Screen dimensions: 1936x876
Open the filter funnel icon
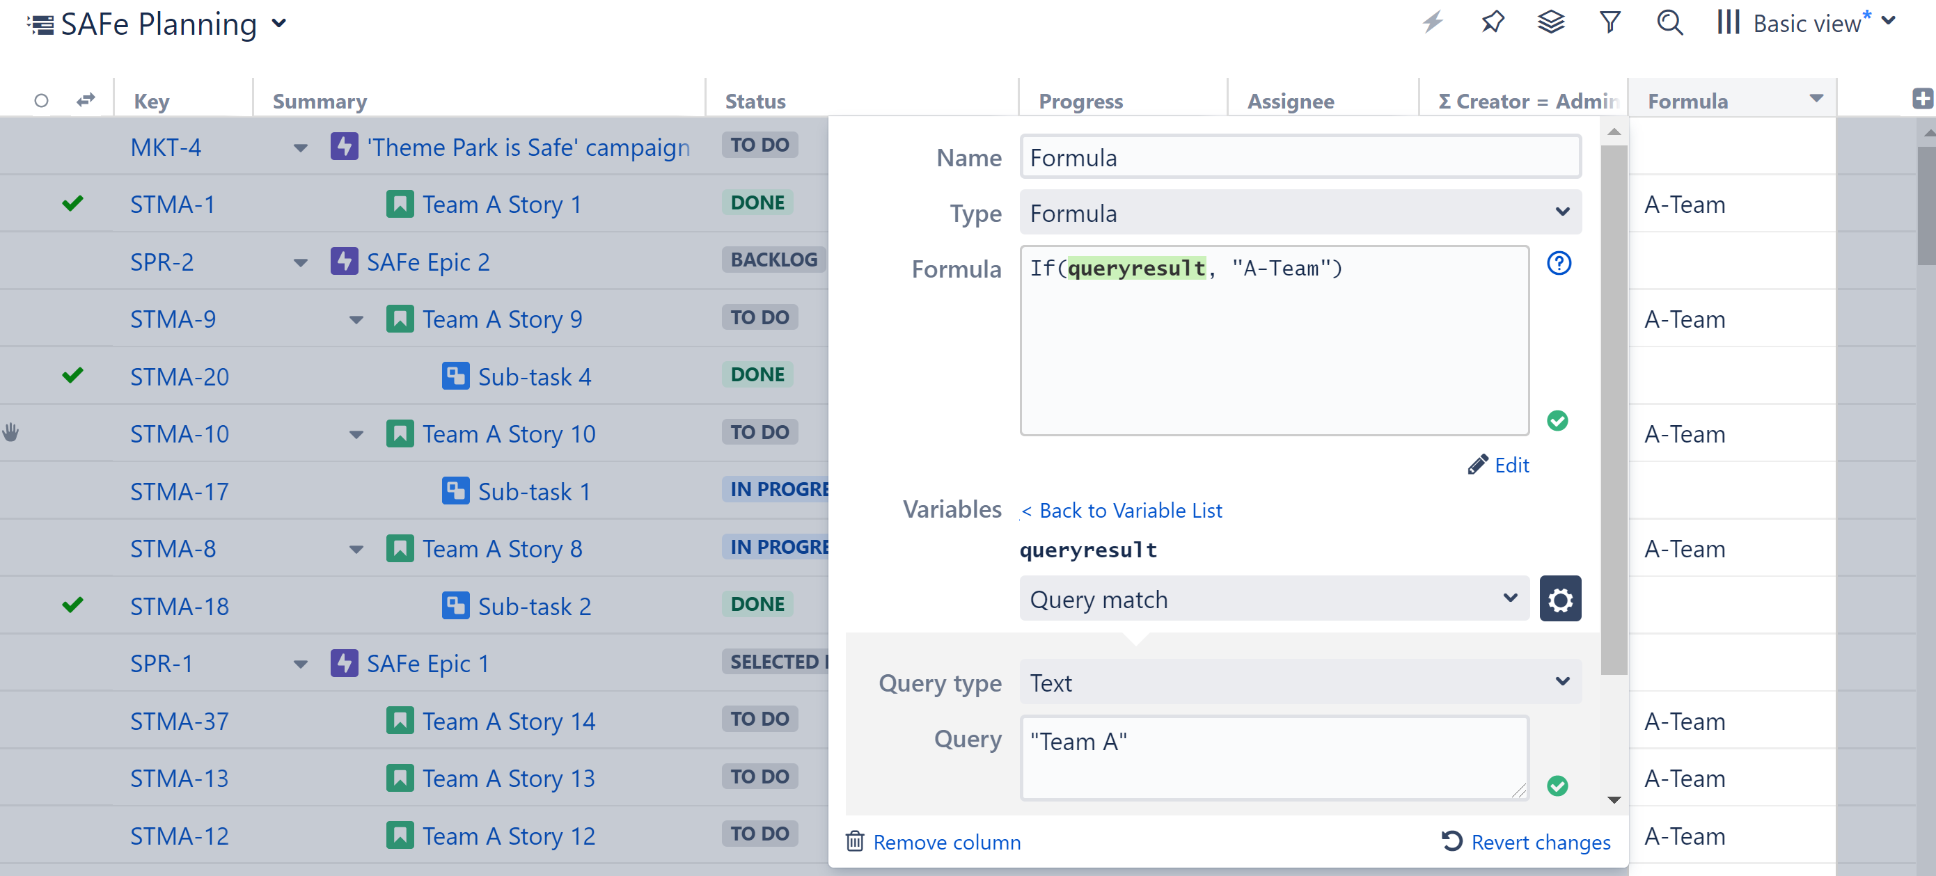click(1609, 22)
